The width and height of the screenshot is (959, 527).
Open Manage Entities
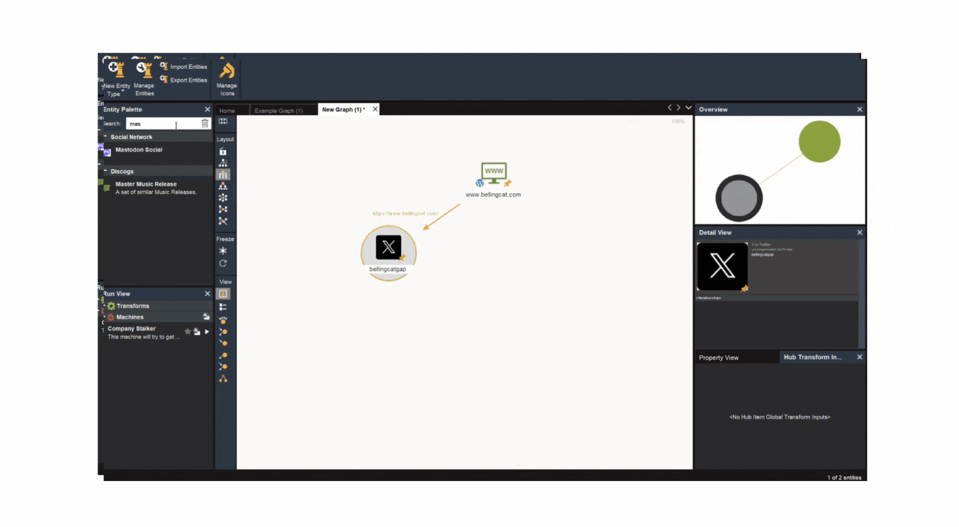point(144,78)
